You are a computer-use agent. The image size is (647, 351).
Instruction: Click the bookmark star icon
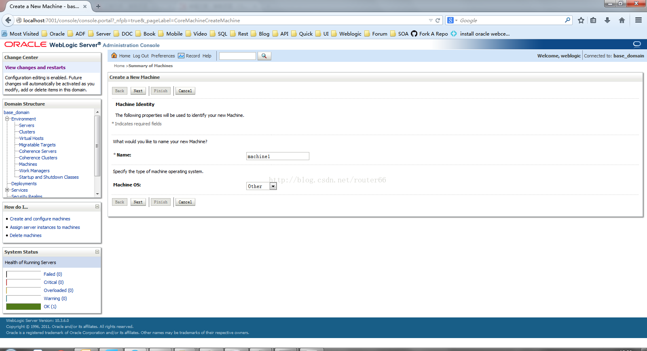(x=581, y=20)
